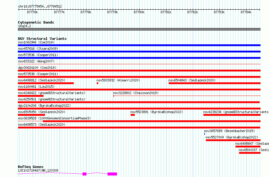Click nsv573538 (Cooper2011) label
The image size is (269, 177).
click(x=38, y=74)
